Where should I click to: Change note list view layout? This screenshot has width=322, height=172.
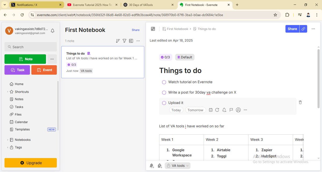[x=131, y=41]
